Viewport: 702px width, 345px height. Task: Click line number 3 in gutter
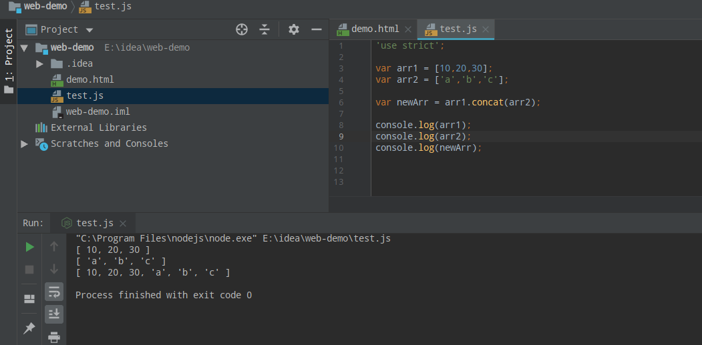click(x=341, y=69)
